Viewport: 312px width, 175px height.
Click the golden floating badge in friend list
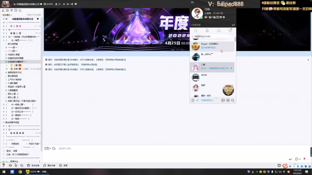(228, 90)
